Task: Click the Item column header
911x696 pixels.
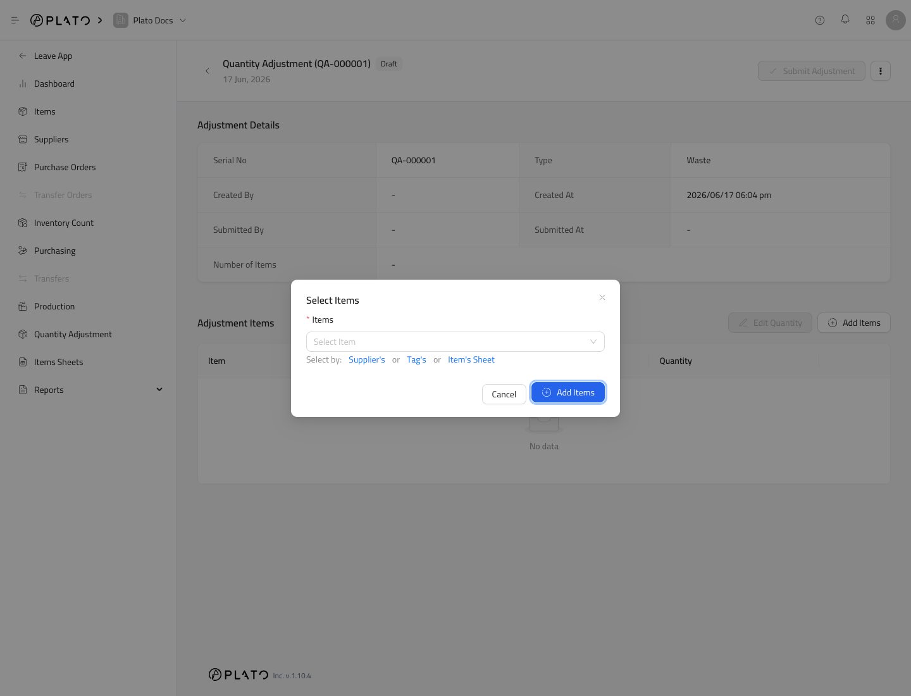Action: (x=217, y=361)
